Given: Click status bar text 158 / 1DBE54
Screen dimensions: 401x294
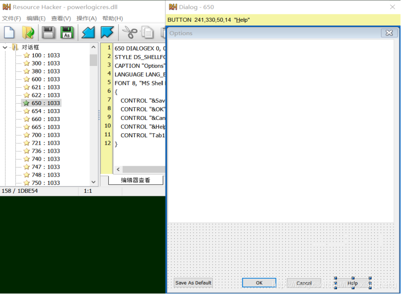Looking at the screenshot, I should click(x=20, y=191).
